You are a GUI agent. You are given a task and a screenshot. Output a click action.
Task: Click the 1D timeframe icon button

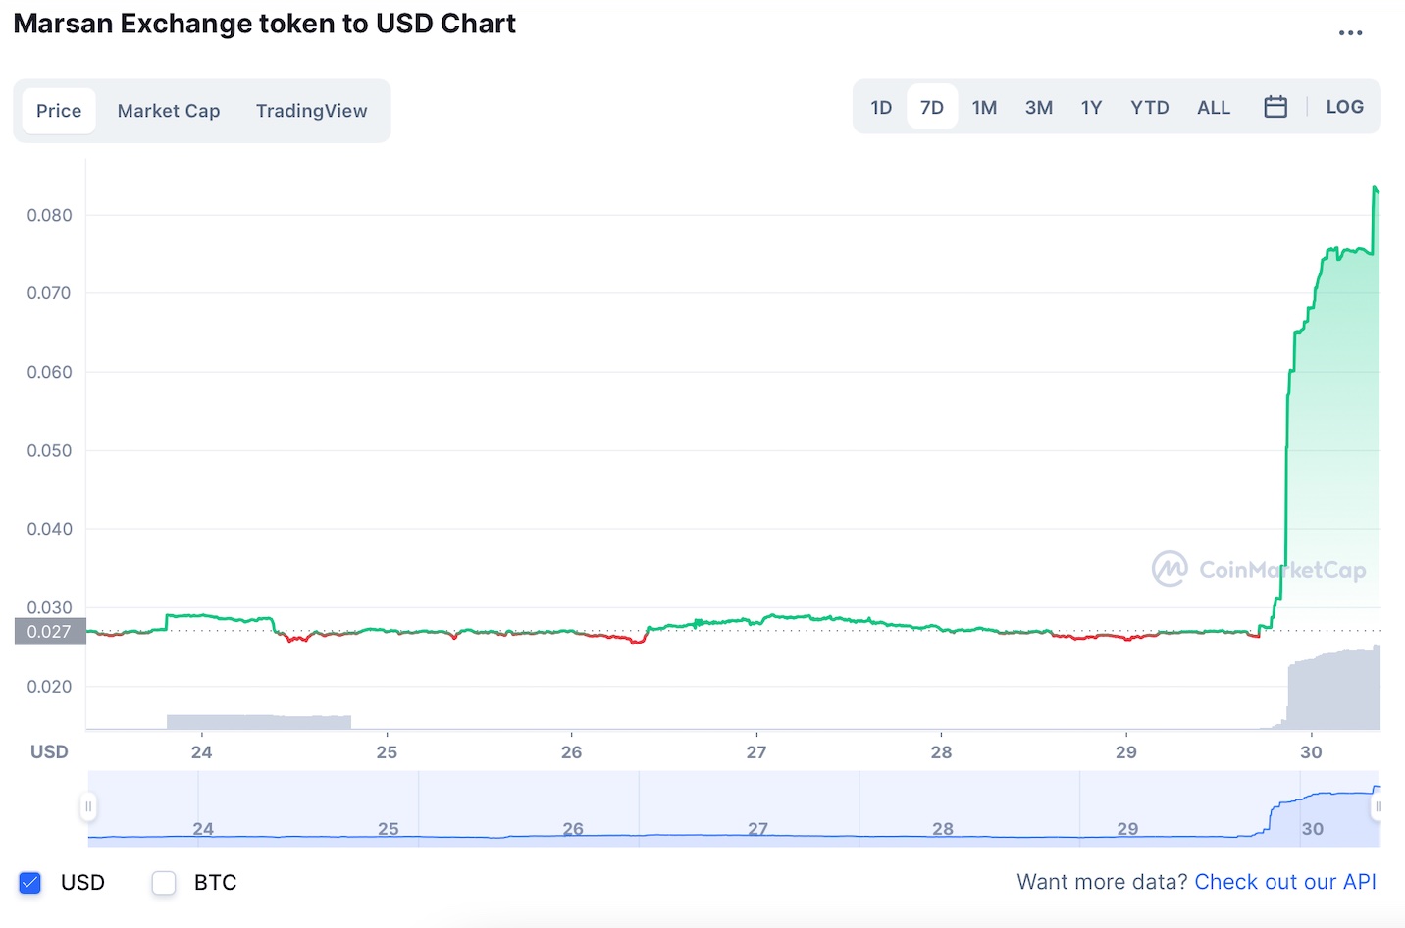coord(880,106)
